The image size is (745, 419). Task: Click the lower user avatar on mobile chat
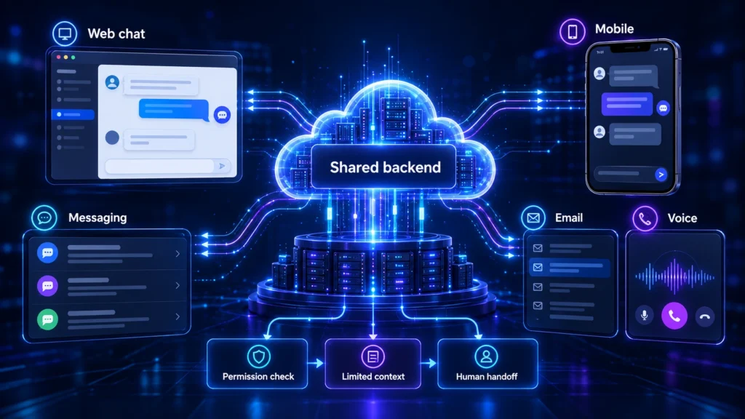[599, 132]
